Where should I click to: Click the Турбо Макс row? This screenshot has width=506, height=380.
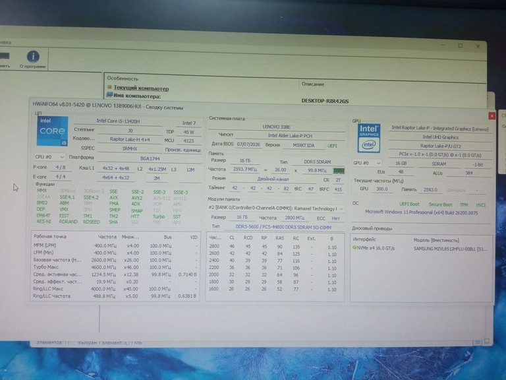pos(115,267)
